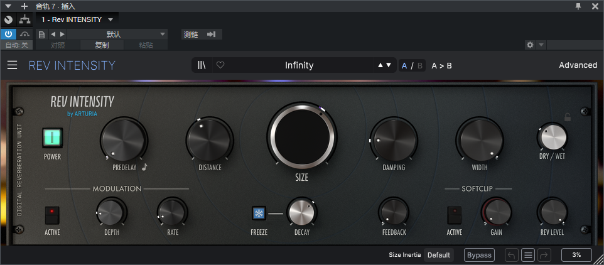Close the plugin window
This screenshot has width=604, height=265.
pyautogui.click(x=595, y=6)
